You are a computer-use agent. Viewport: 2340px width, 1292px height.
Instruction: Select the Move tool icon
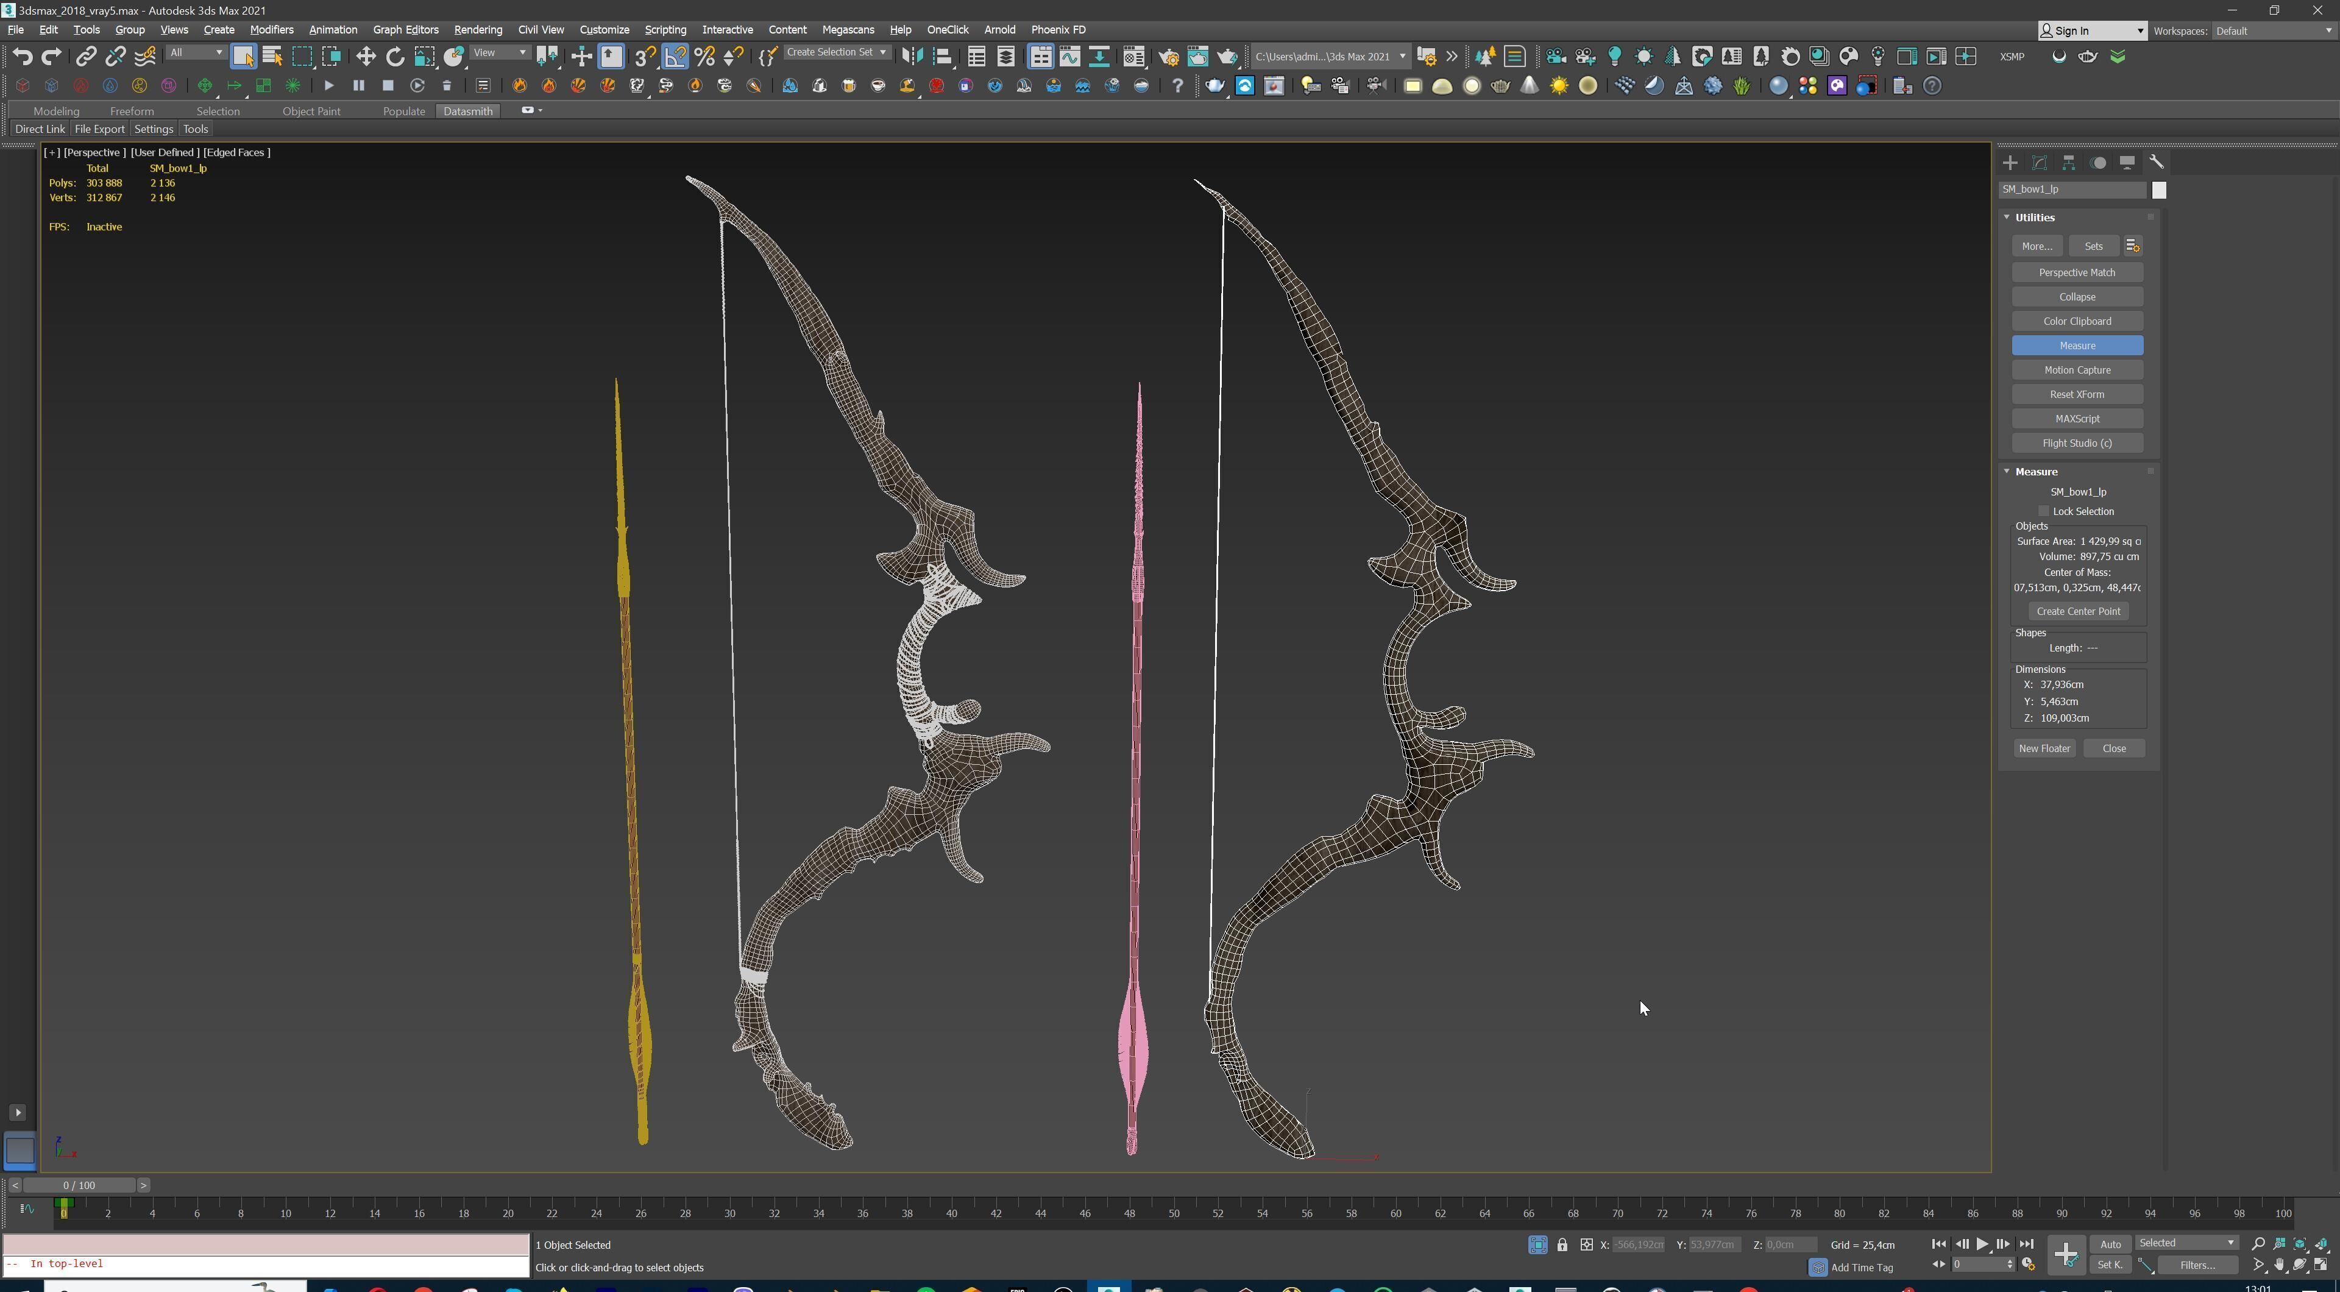[365, 56]
